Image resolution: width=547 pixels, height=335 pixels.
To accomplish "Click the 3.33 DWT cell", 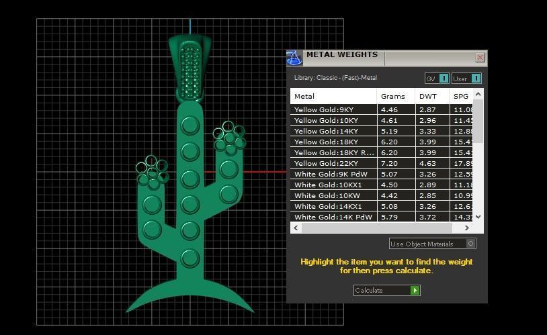I will [x=433, y=131].
